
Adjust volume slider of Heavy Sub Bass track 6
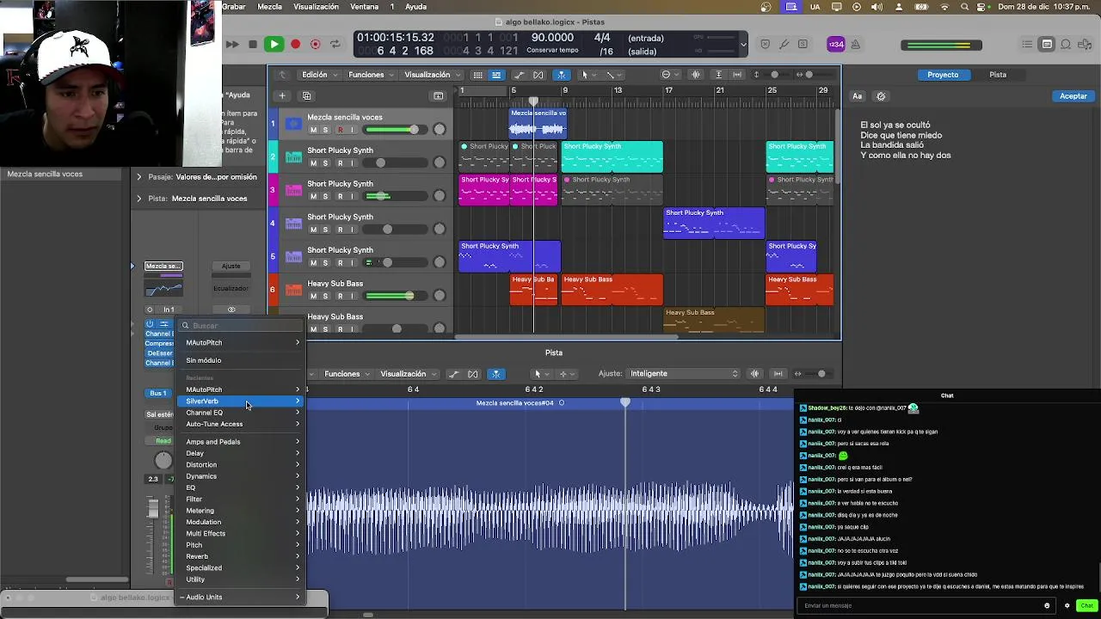tap(394, 296)
